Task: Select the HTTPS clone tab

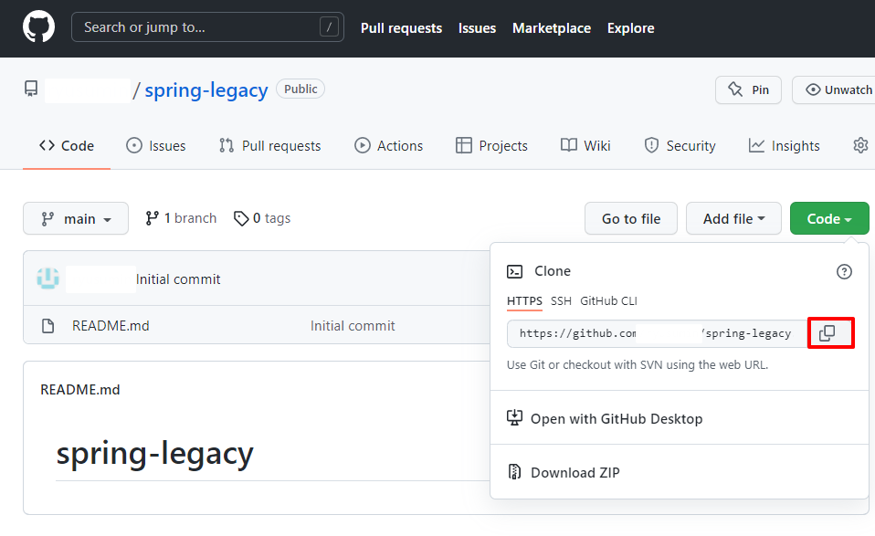Action: (524, 301)
